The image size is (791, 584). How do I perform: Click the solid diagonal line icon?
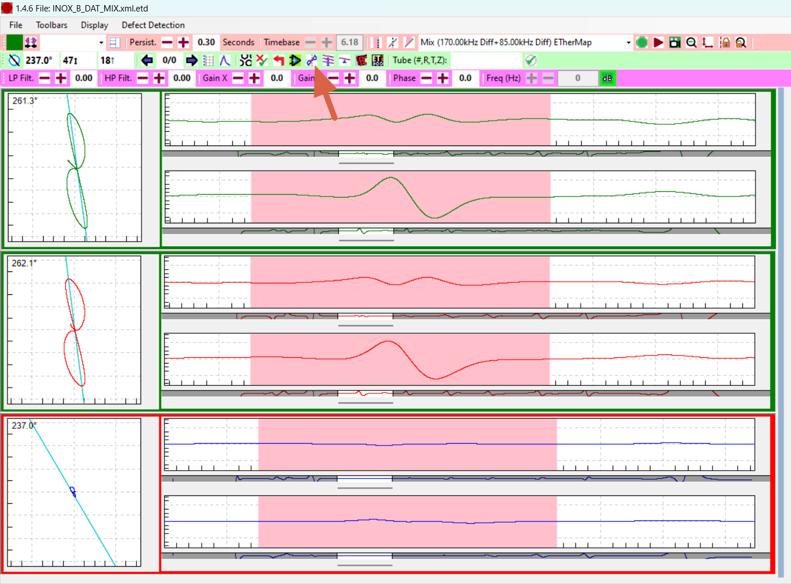409,42
